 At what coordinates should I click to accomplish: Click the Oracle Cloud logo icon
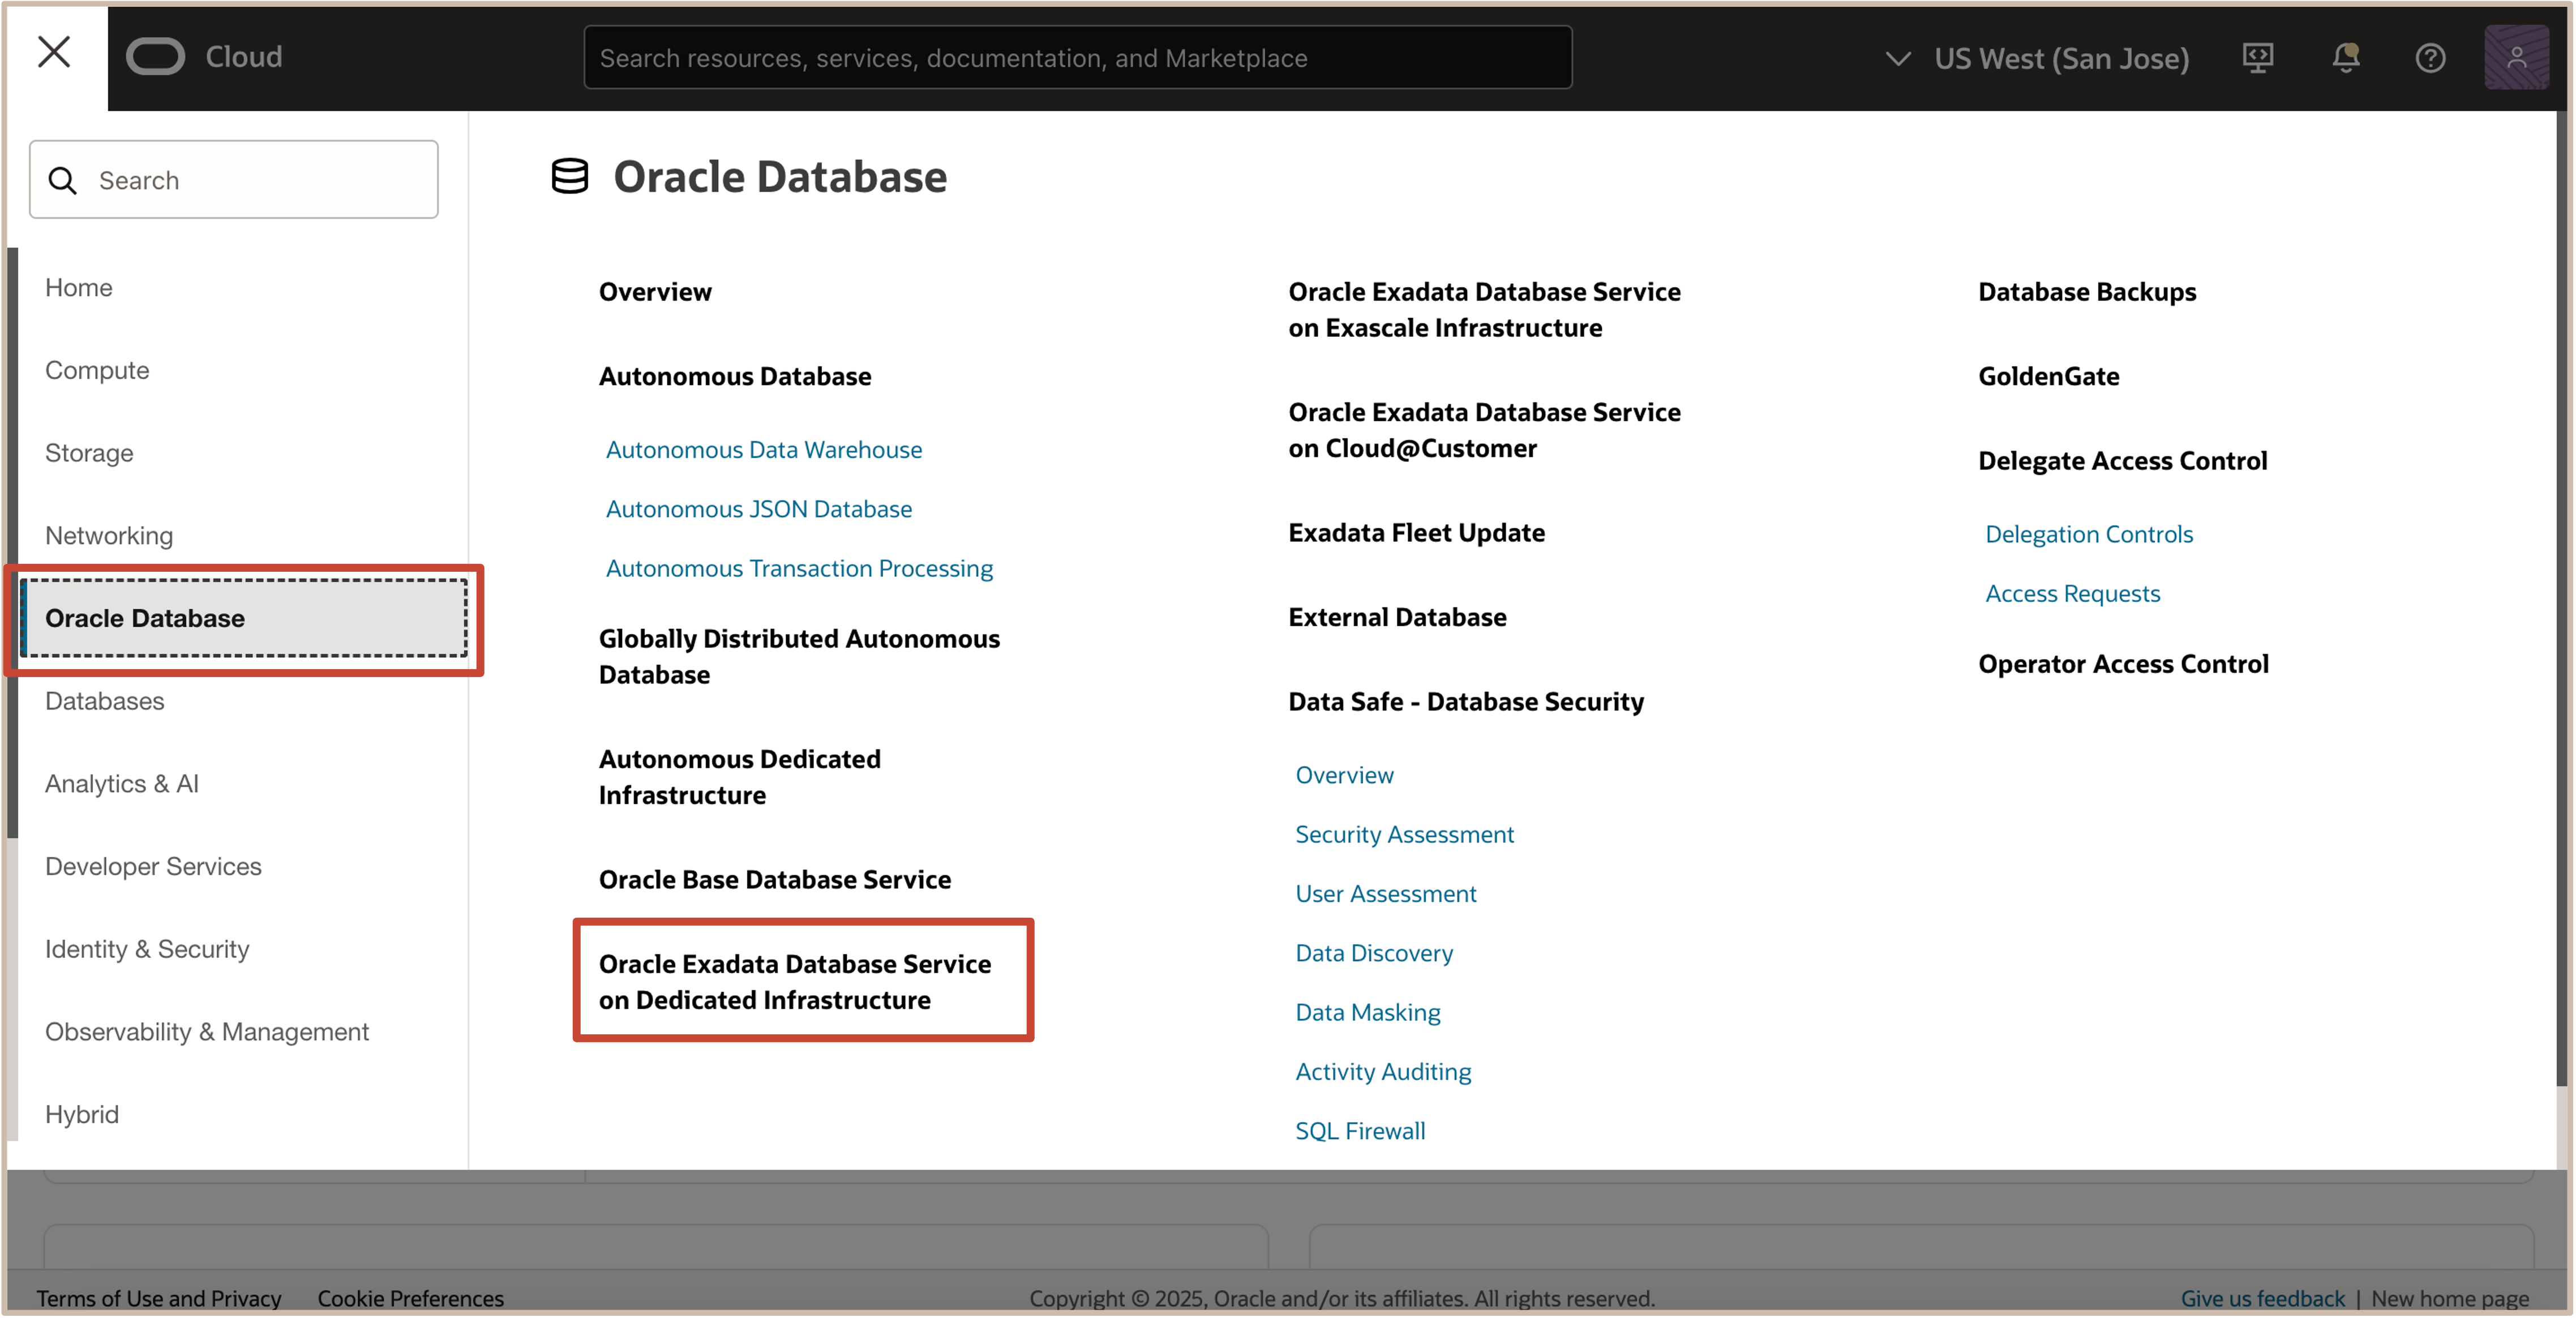[156, 57]
